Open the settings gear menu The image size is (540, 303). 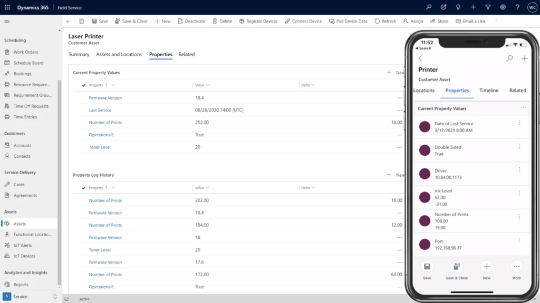coord(503,7)
